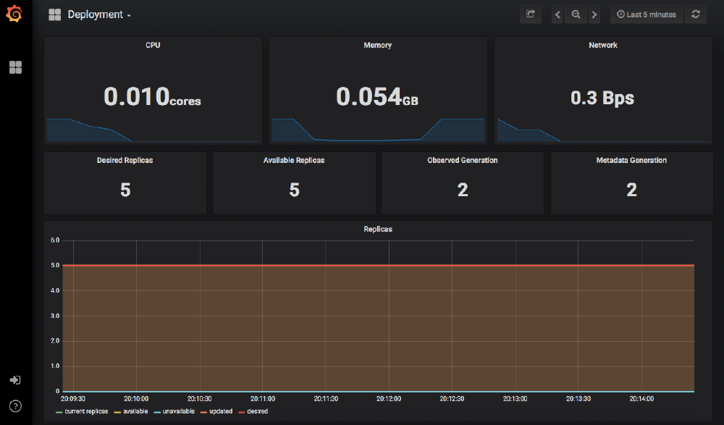
Task: Open the Deployment dashboard dropdown
Action: click(97, 14)
